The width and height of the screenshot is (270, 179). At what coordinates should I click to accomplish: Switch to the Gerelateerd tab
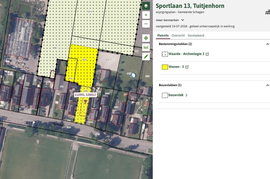(196, 35)
